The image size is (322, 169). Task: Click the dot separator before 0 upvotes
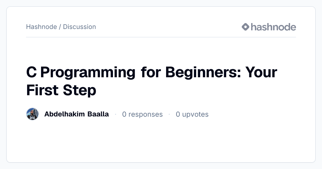[169, 114]
